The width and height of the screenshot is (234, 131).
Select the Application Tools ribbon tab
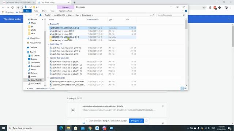click(x=65, y=11)
